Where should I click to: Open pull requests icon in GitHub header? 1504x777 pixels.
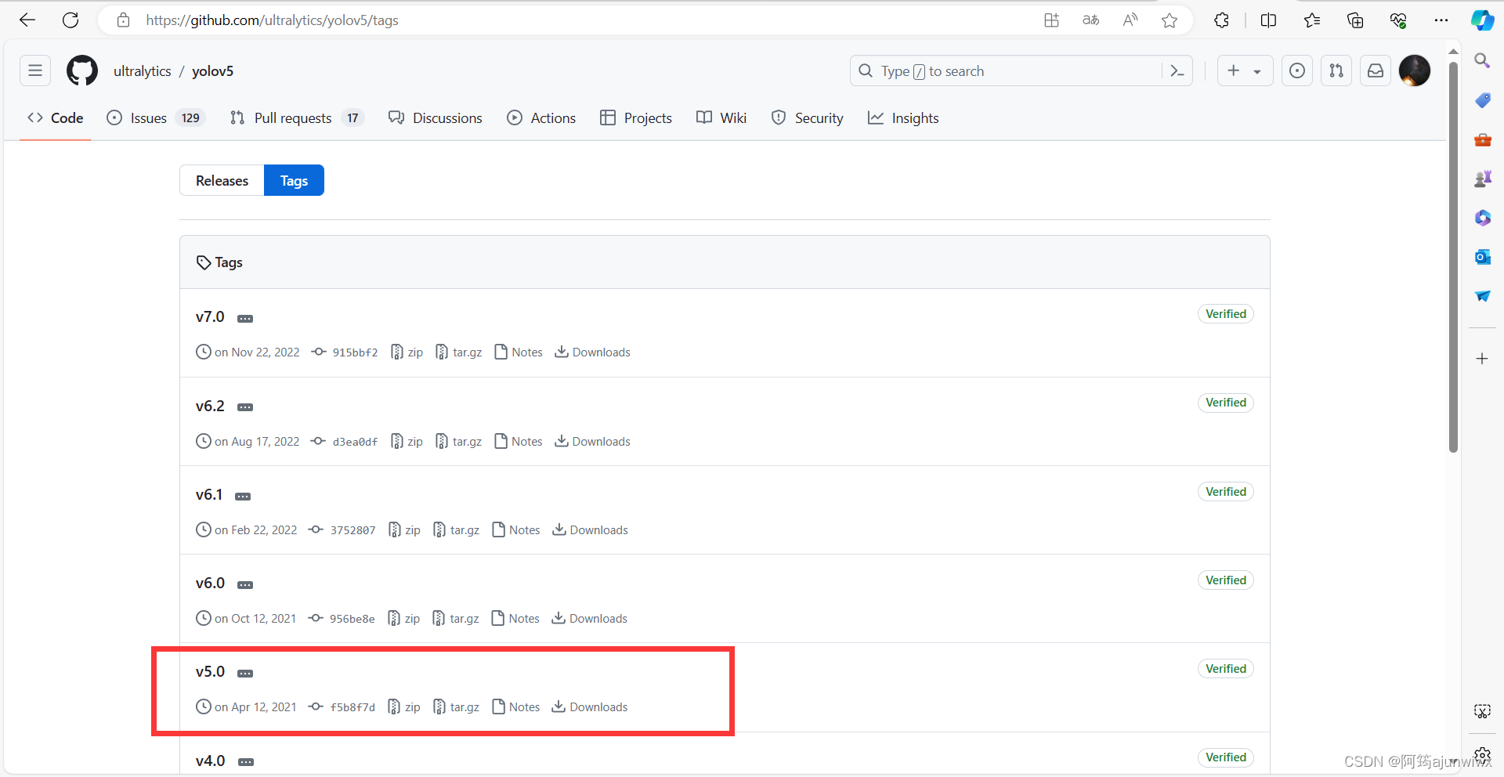[x=1336, y=70]
